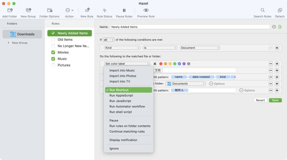Select Run Shortcut in the menu

click(129, 90)
